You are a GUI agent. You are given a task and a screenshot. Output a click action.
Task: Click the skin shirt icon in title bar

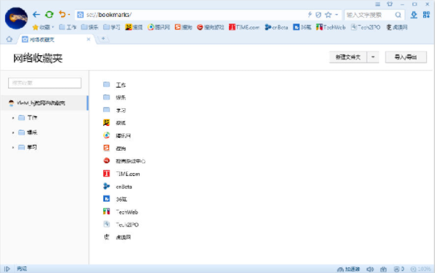pos(390,4)
